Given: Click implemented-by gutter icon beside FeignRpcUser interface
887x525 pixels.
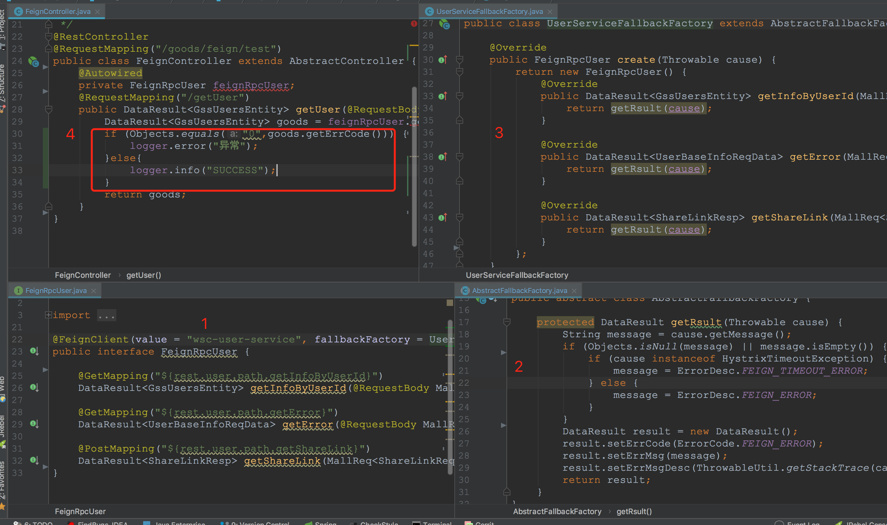Looking at the screenshot, I should (x=34, y=351).
